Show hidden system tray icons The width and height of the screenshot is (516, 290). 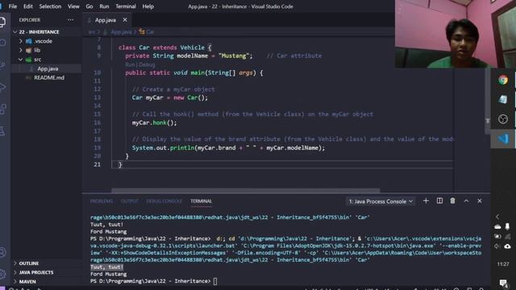[497, 217]
